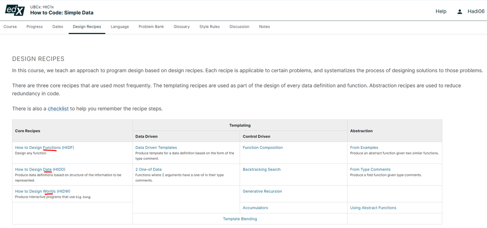Click the user profile icon beside Hadi06
487x228 pixels.
click(x=460, y=11)
